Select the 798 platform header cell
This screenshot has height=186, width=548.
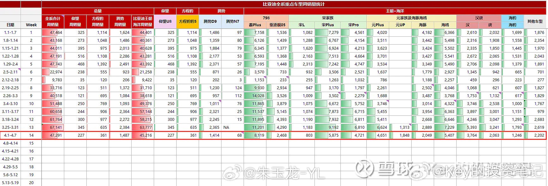pyautogui.click(x=266, y=18)
